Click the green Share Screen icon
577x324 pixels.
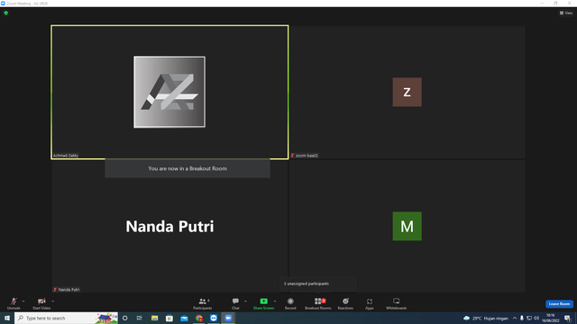coord(263,301)
